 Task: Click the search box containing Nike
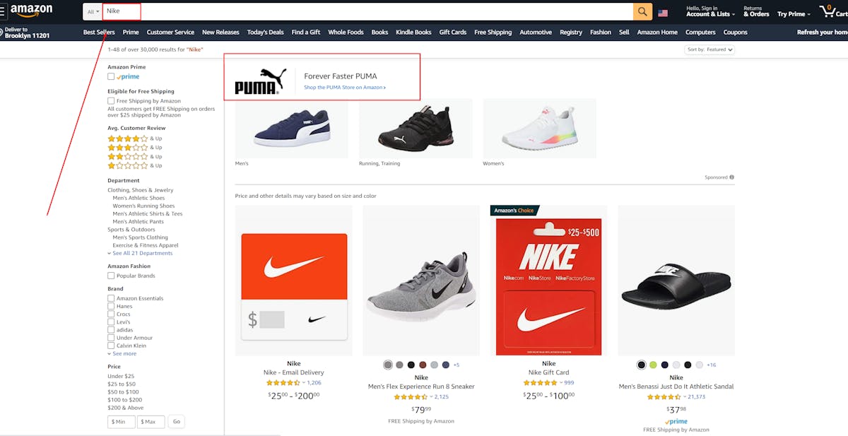coord(367,11)
